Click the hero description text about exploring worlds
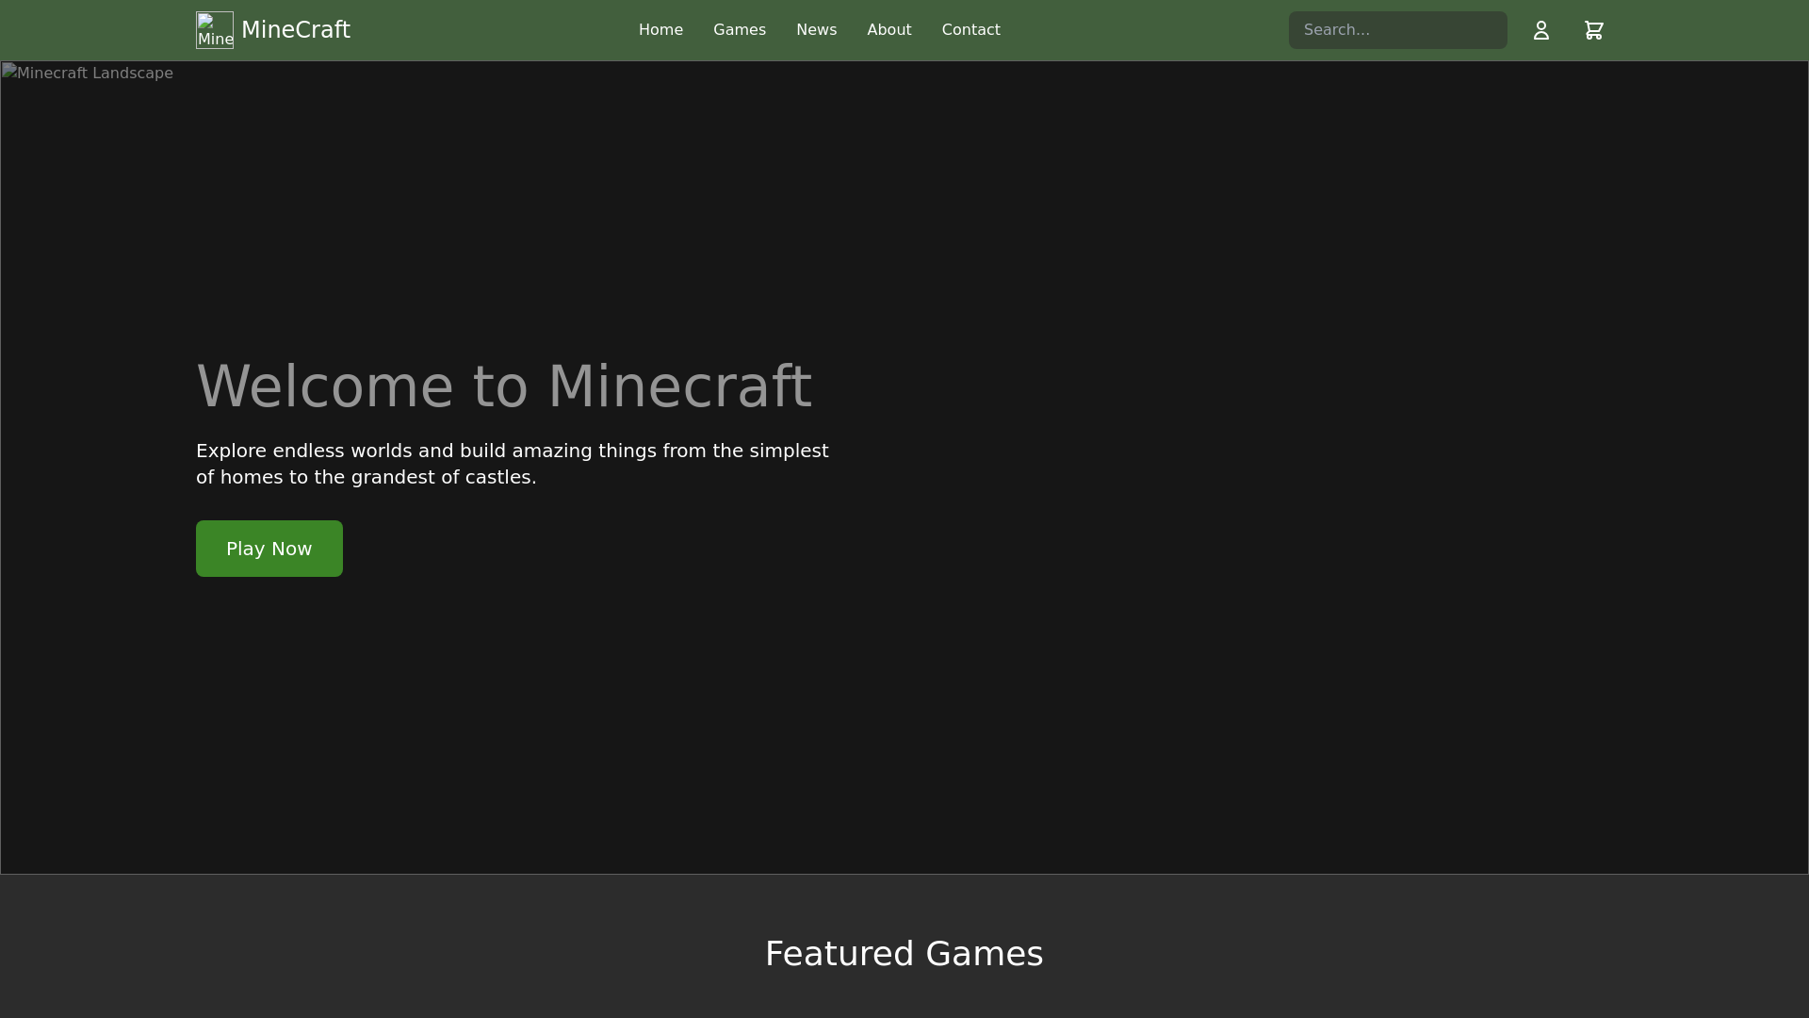 512,463
